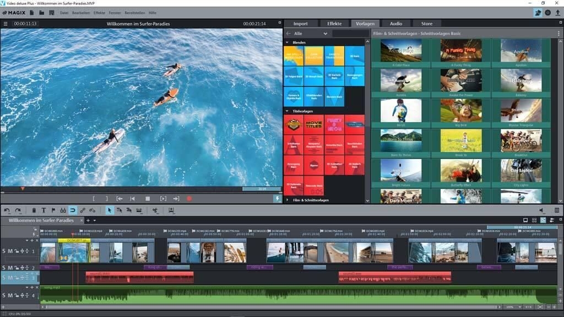This screenshot has height=317, width=564.
Task: Click the Title editor T icon
Action: [x=44, y=210]
